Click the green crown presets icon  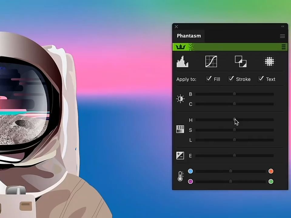click(181, 47)
